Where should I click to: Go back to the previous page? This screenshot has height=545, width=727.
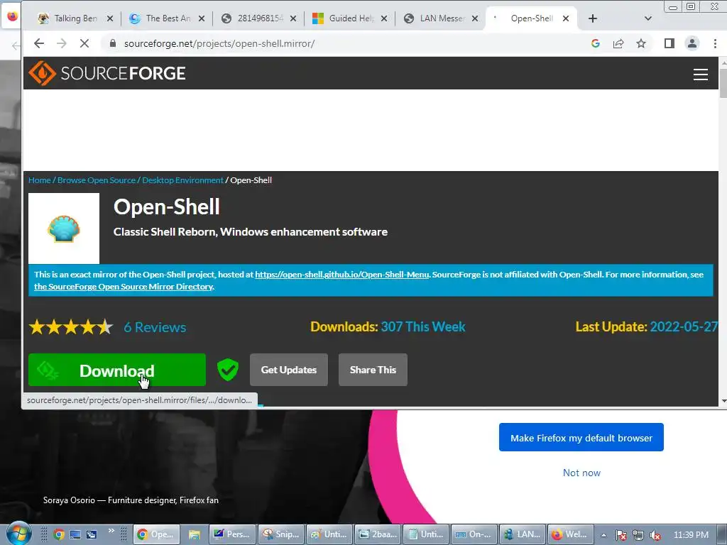point(39,43)
